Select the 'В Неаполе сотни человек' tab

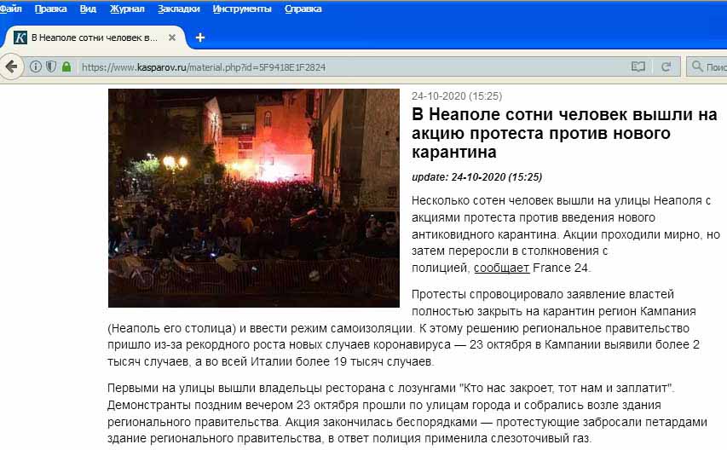(x=94, y=37)
